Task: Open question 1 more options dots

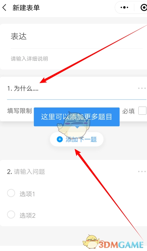Action: (x=142, y=88)
